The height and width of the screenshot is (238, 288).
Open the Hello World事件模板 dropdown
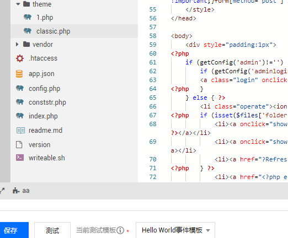tap(175, 230)
